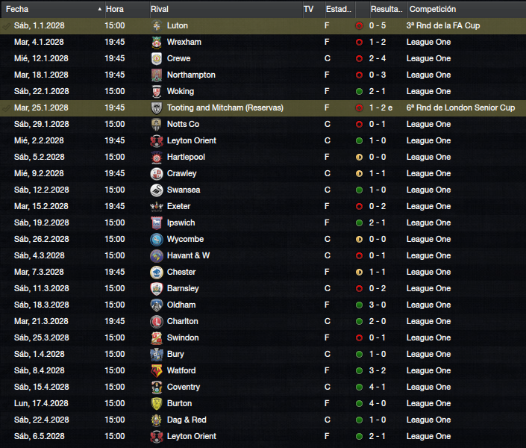Click the Burton yellow crest icon
The image size is (526, 448).
(x=157, y=404)
